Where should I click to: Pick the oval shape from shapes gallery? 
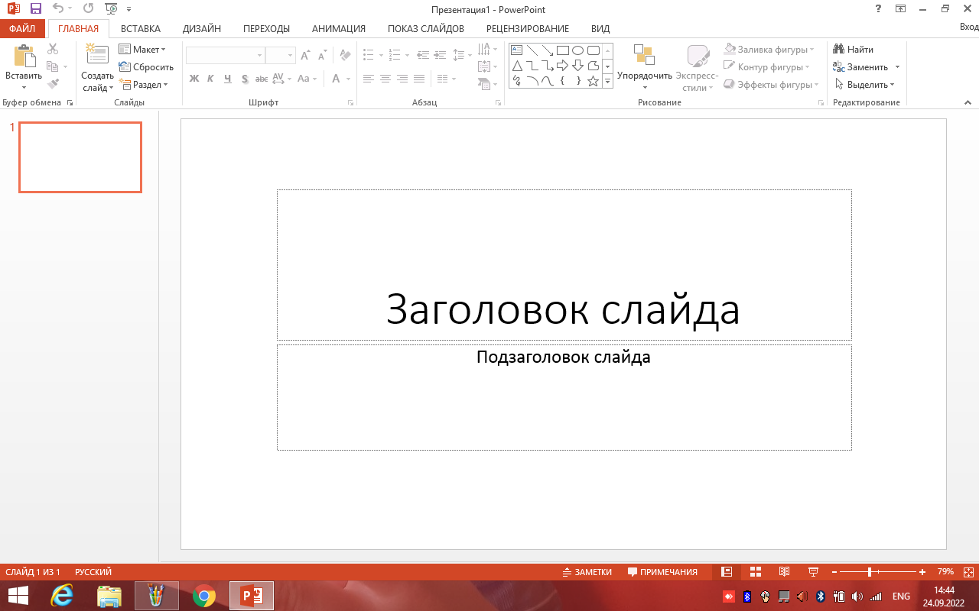coord(577,50)
